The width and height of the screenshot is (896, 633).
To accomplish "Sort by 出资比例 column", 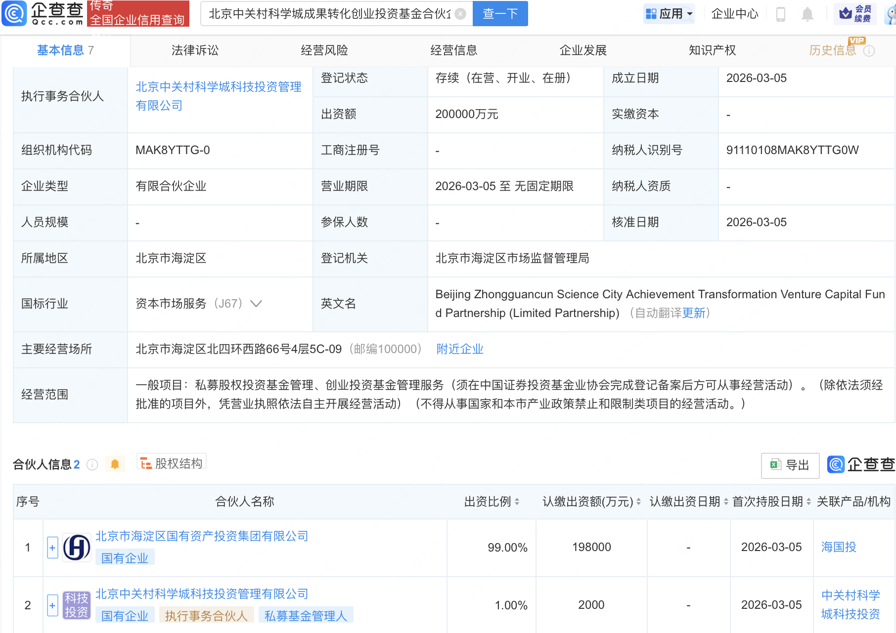I will click(517, 502).
